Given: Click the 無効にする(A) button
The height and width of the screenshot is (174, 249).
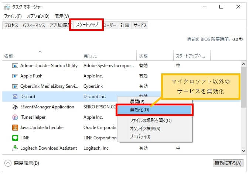Looking at the screenshot, I should coord(228,163).
